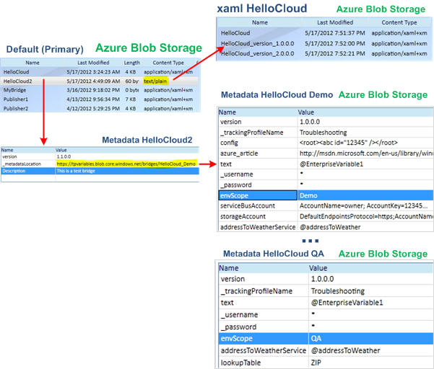Select the MyBridge blob row
The width and height of the screenshot is (434, 369).
(x=100, y=90)
